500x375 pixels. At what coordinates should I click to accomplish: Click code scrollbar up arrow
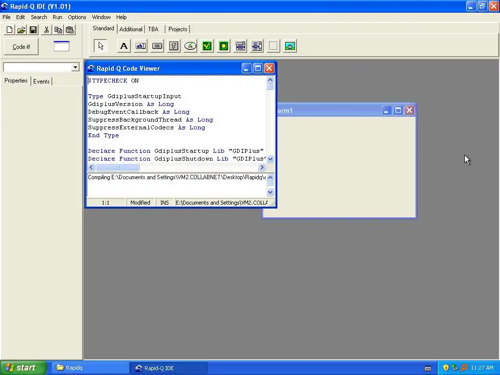pyautogui.click(x=270, y=80)
